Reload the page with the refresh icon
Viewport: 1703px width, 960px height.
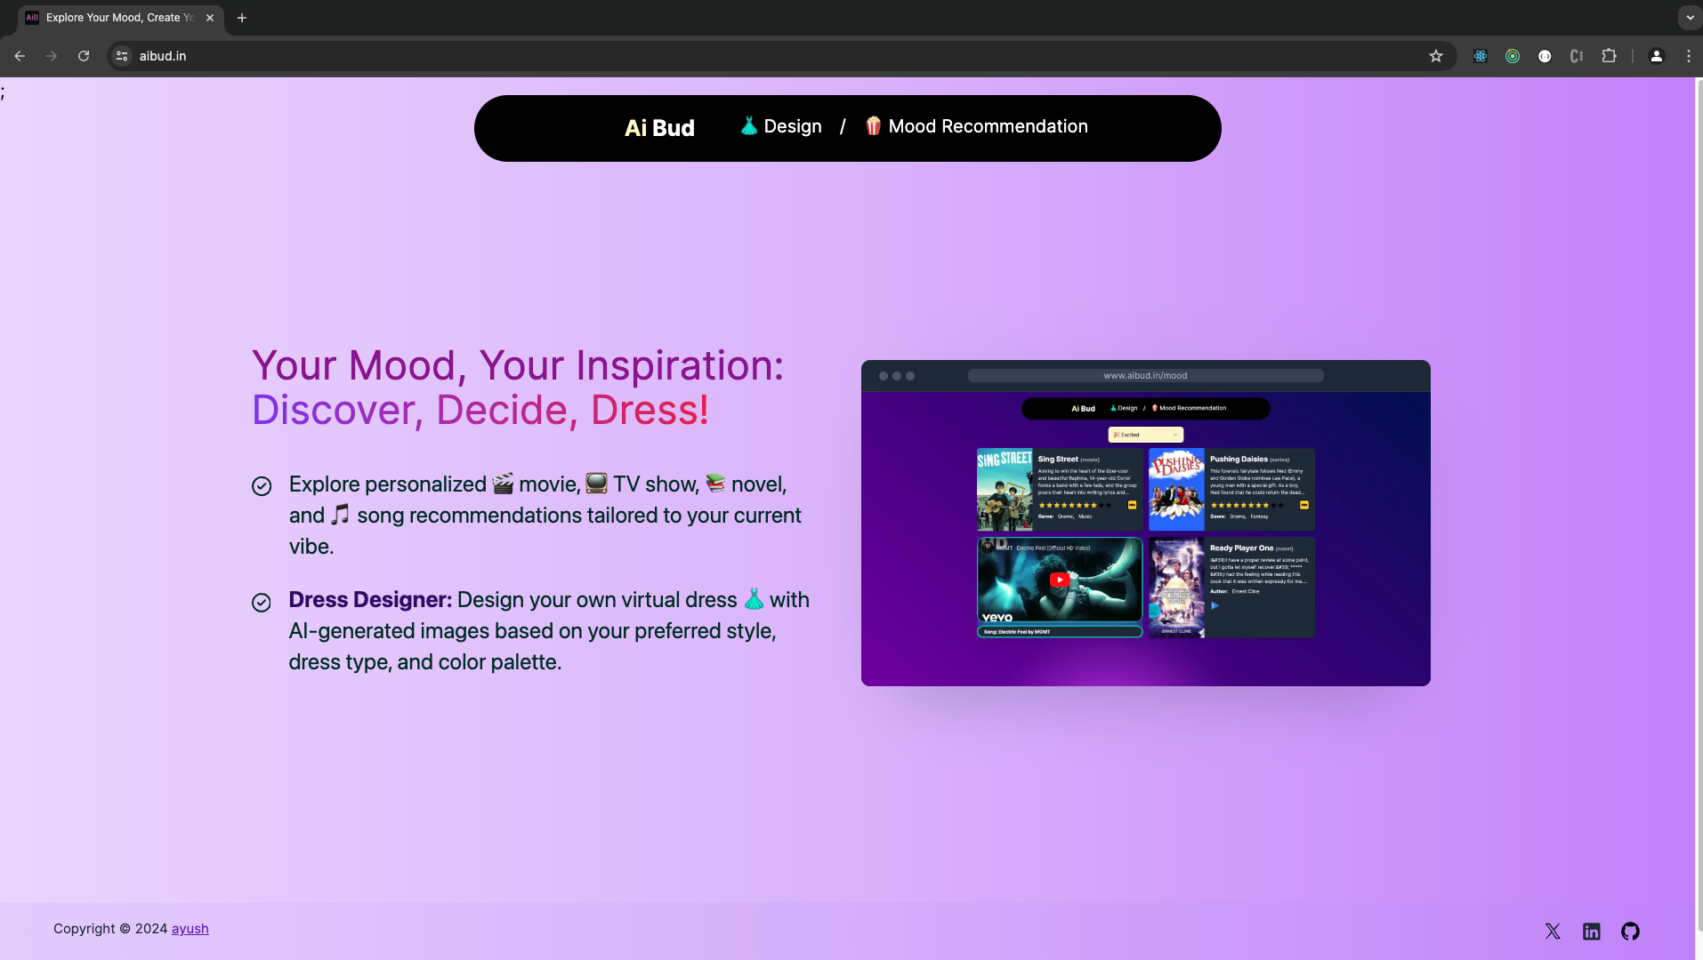[x=84, y=56]
